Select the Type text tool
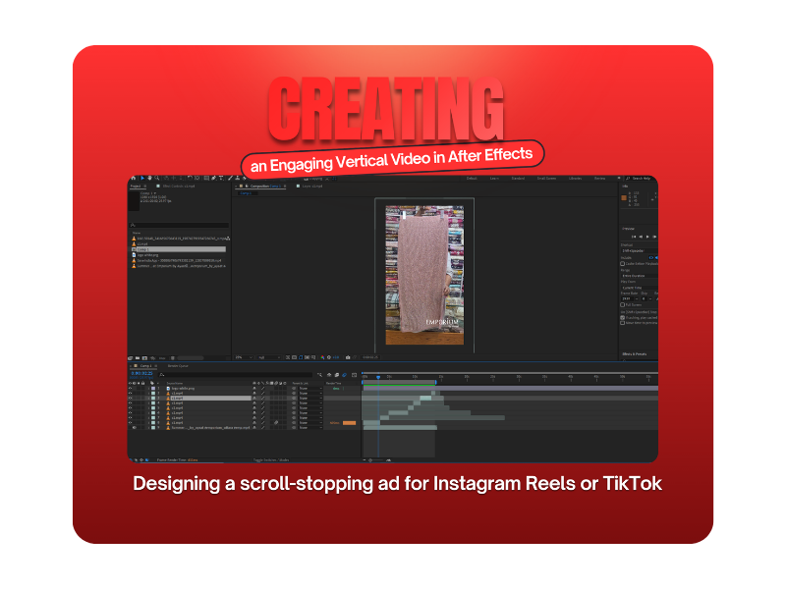 [x=221, y=178]
